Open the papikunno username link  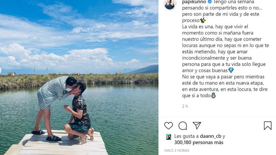pyautogui.click(x=194, y=2)
